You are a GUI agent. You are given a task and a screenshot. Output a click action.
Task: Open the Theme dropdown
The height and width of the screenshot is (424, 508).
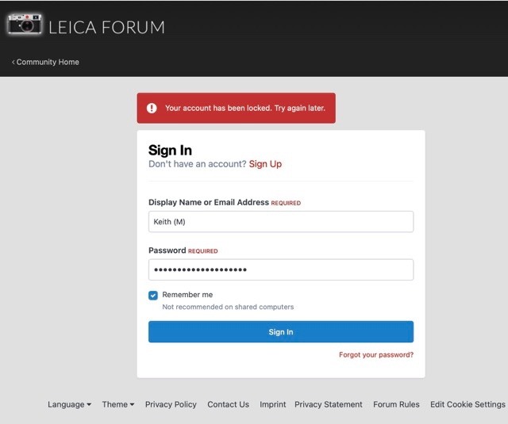point(117,404)
